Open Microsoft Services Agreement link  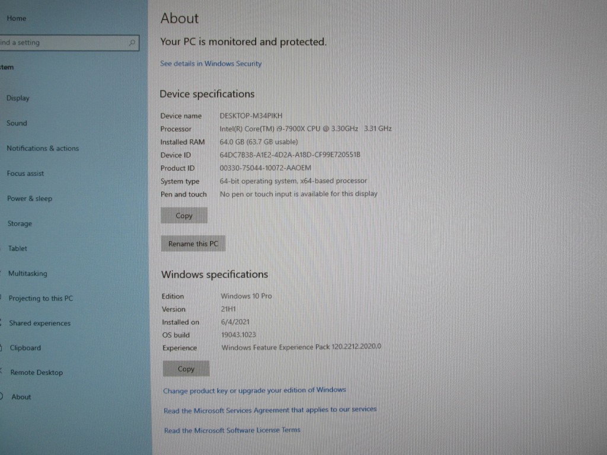[x=270, y=410]
